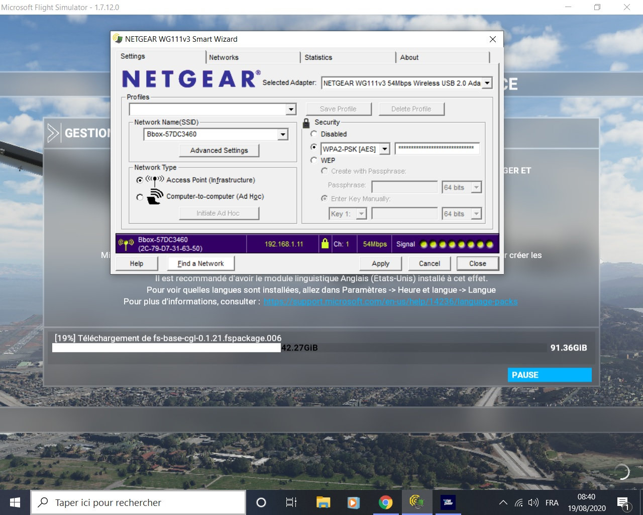643x515 pixels.
Task: Open the Key 1 selector dropdown
Action: click(x=361, y=214)
